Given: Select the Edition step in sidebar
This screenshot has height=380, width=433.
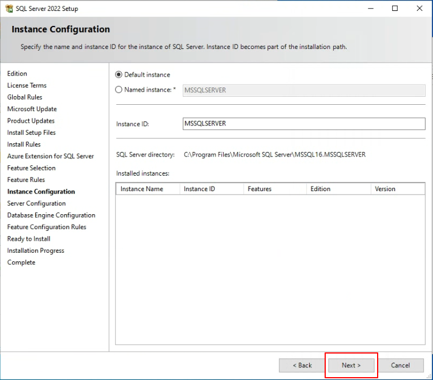Looking at the screenshot, I should (17, 74).
